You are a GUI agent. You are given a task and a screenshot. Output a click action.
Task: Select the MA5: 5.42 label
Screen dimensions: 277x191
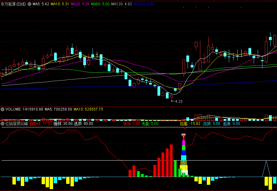tap(41, 4)
